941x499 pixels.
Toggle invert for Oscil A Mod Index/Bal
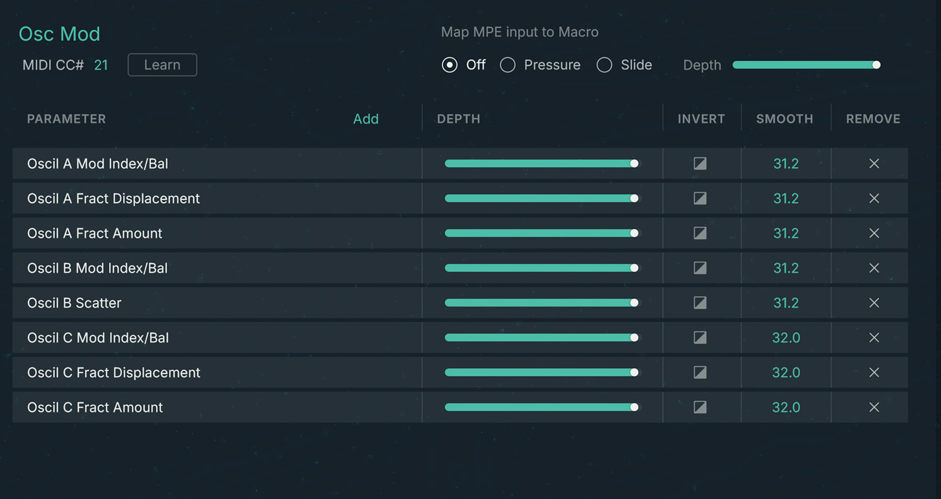pos(700,163)
